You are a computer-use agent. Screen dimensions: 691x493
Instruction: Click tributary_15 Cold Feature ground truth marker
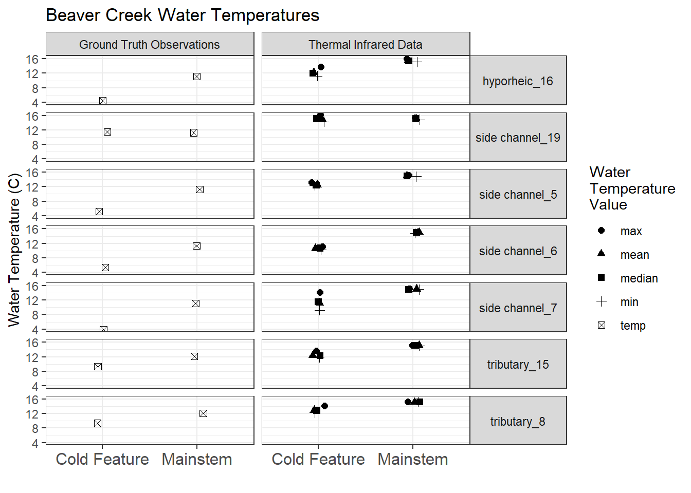tap(98, 367)
